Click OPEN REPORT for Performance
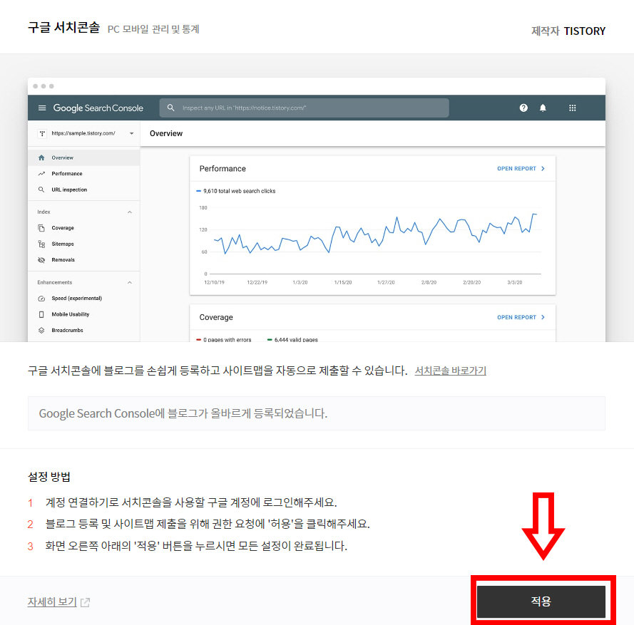Viewport: 634px width, 625px height. (x=516, y=168)
